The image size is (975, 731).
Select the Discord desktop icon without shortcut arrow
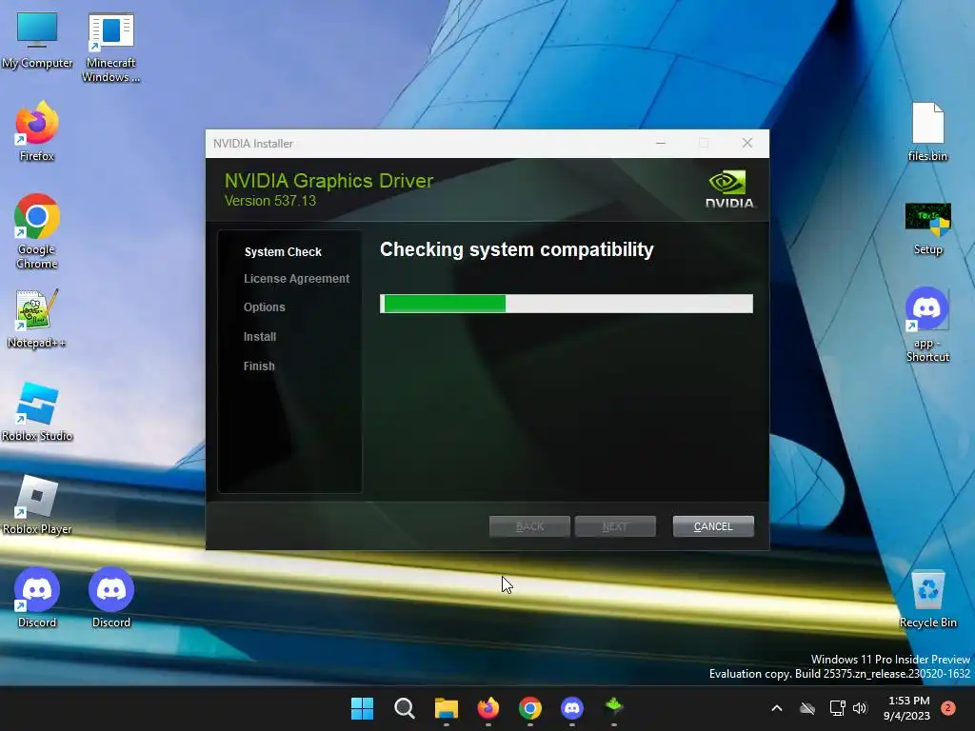click(x=110, y=598)
